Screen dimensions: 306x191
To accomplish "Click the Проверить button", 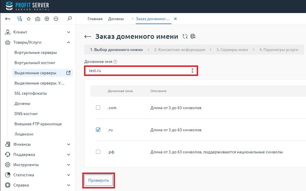I will [x=98, y=180].
